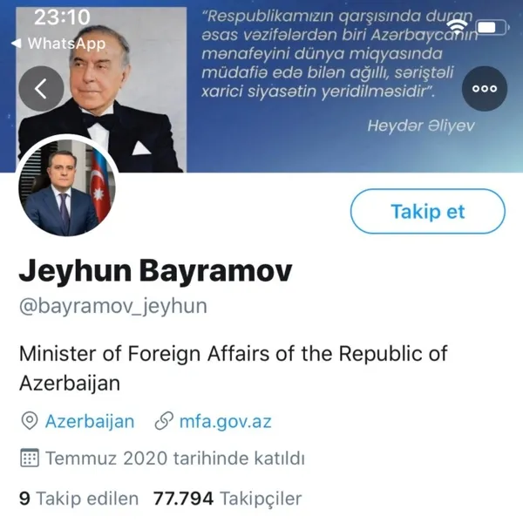
Task: Tap the Jeyhun Bayramov display name
Action: click(155, 271)
